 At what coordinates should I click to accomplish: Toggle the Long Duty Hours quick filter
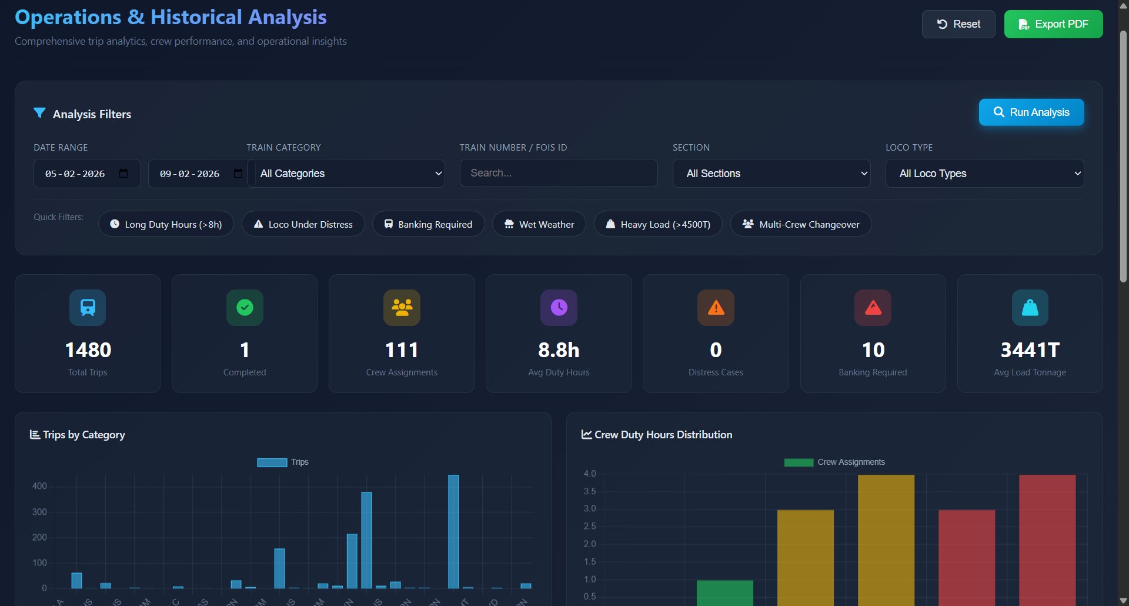pos(166,224)
